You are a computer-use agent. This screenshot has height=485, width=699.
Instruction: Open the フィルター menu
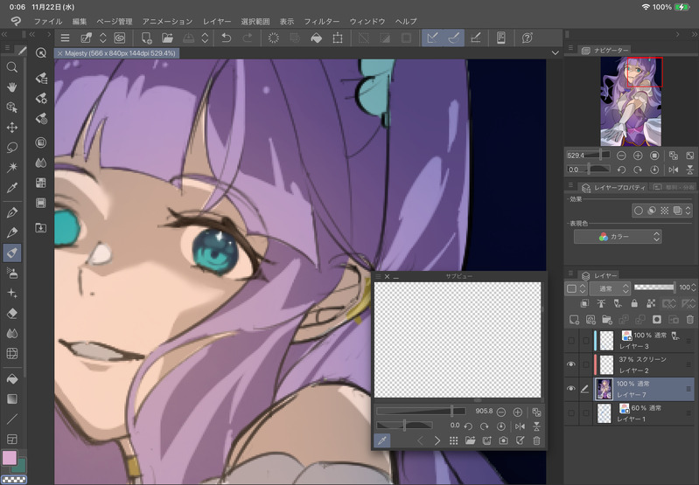pos(322,21)
